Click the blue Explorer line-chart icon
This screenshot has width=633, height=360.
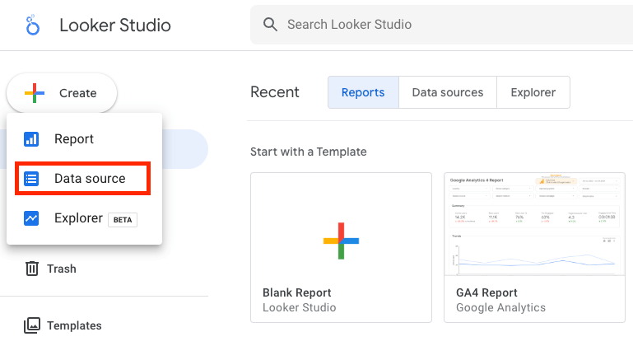(x=31, y=218)
